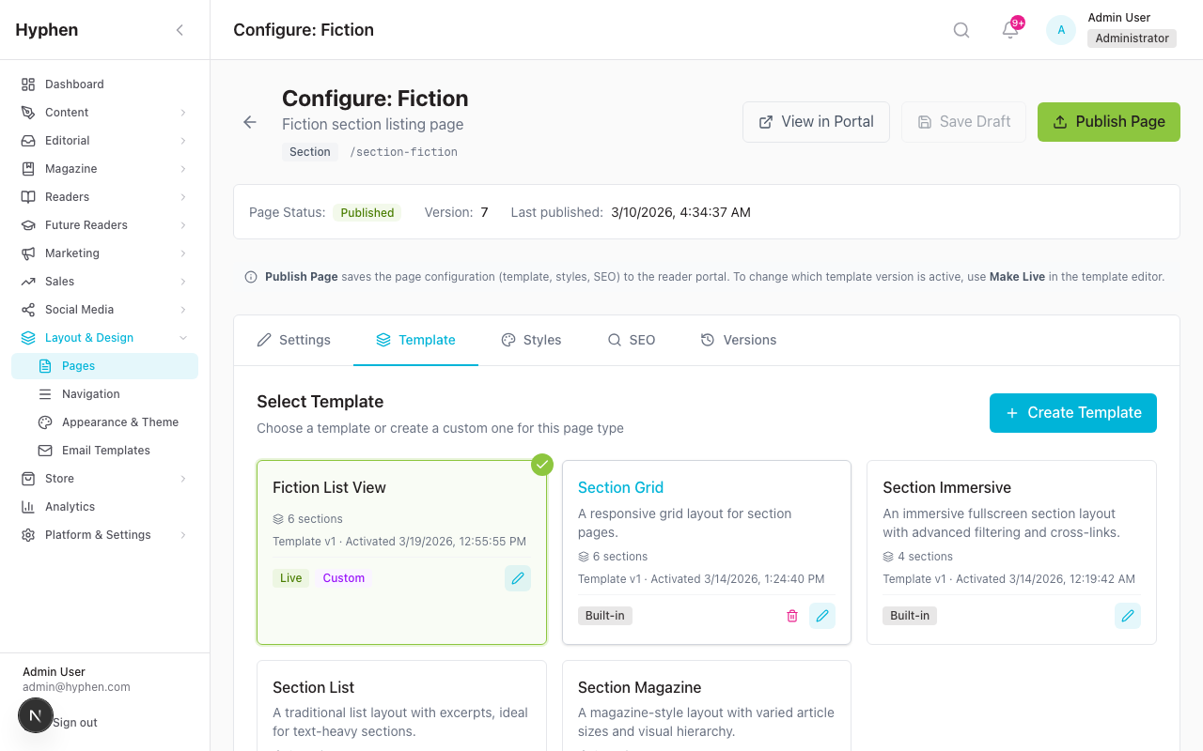Edit the Fiction List View template with pencil icon
Image resolution: width=1203 pixels, height=751 pixels.
click(x=518, y=577)
